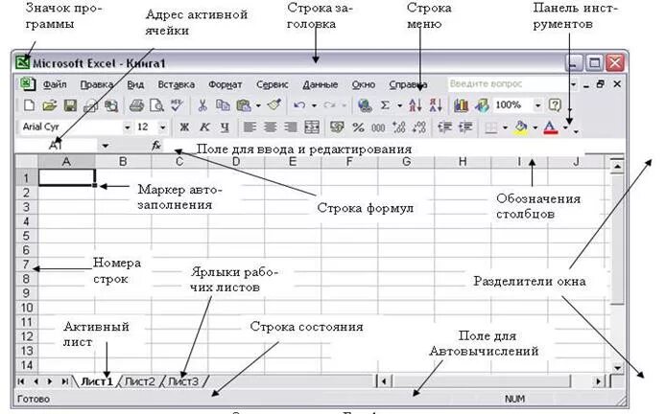Toggle Bold (Ж) formatting

pyautogui.click(x=184, y=127)
